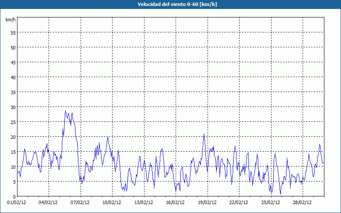
Task: Click the 55 value on y-axis
Action: coord(13,33)
